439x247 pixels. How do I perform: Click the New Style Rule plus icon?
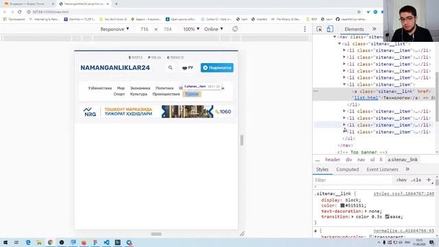pyautogui.click(x=429, y=180)
